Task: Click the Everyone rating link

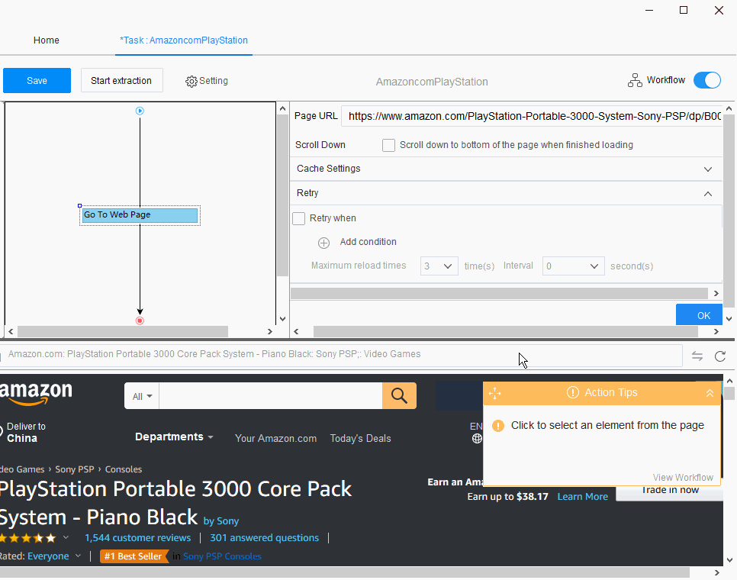Action: 48,556
